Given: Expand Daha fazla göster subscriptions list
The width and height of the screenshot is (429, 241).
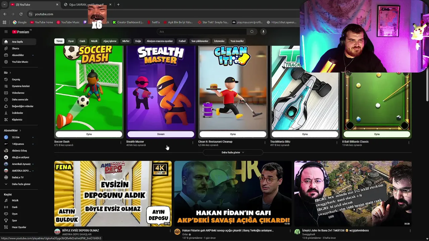Looking at the screenshot, I should [19, 184].
